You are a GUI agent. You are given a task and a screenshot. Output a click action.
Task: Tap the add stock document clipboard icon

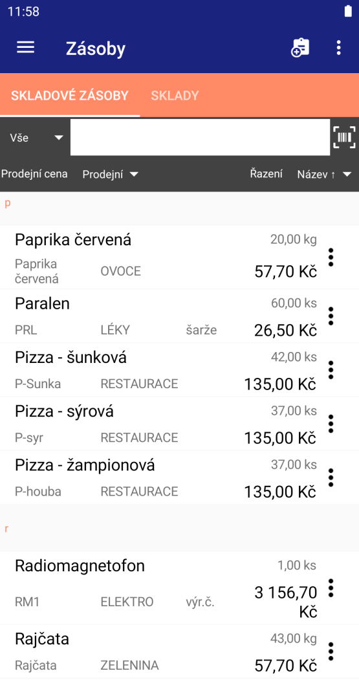click(300, 48)
